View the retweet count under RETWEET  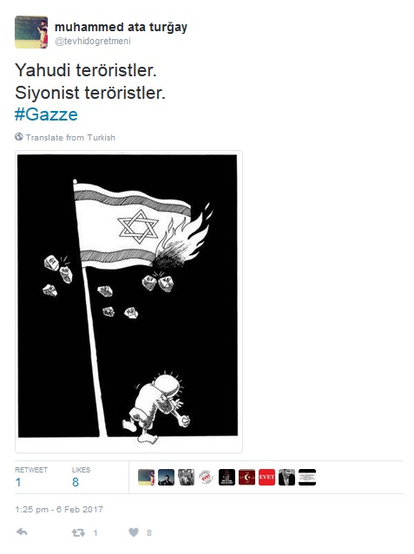18,482
